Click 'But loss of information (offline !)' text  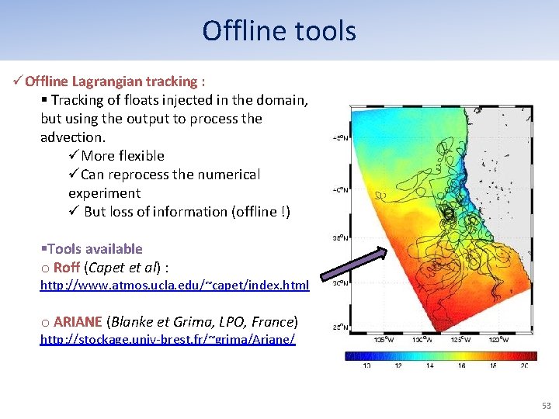pyautogui.click(x=187, y=212)
